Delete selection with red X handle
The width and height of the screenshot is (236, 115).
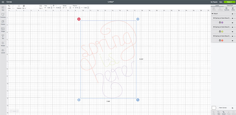(x=79, y=19)
